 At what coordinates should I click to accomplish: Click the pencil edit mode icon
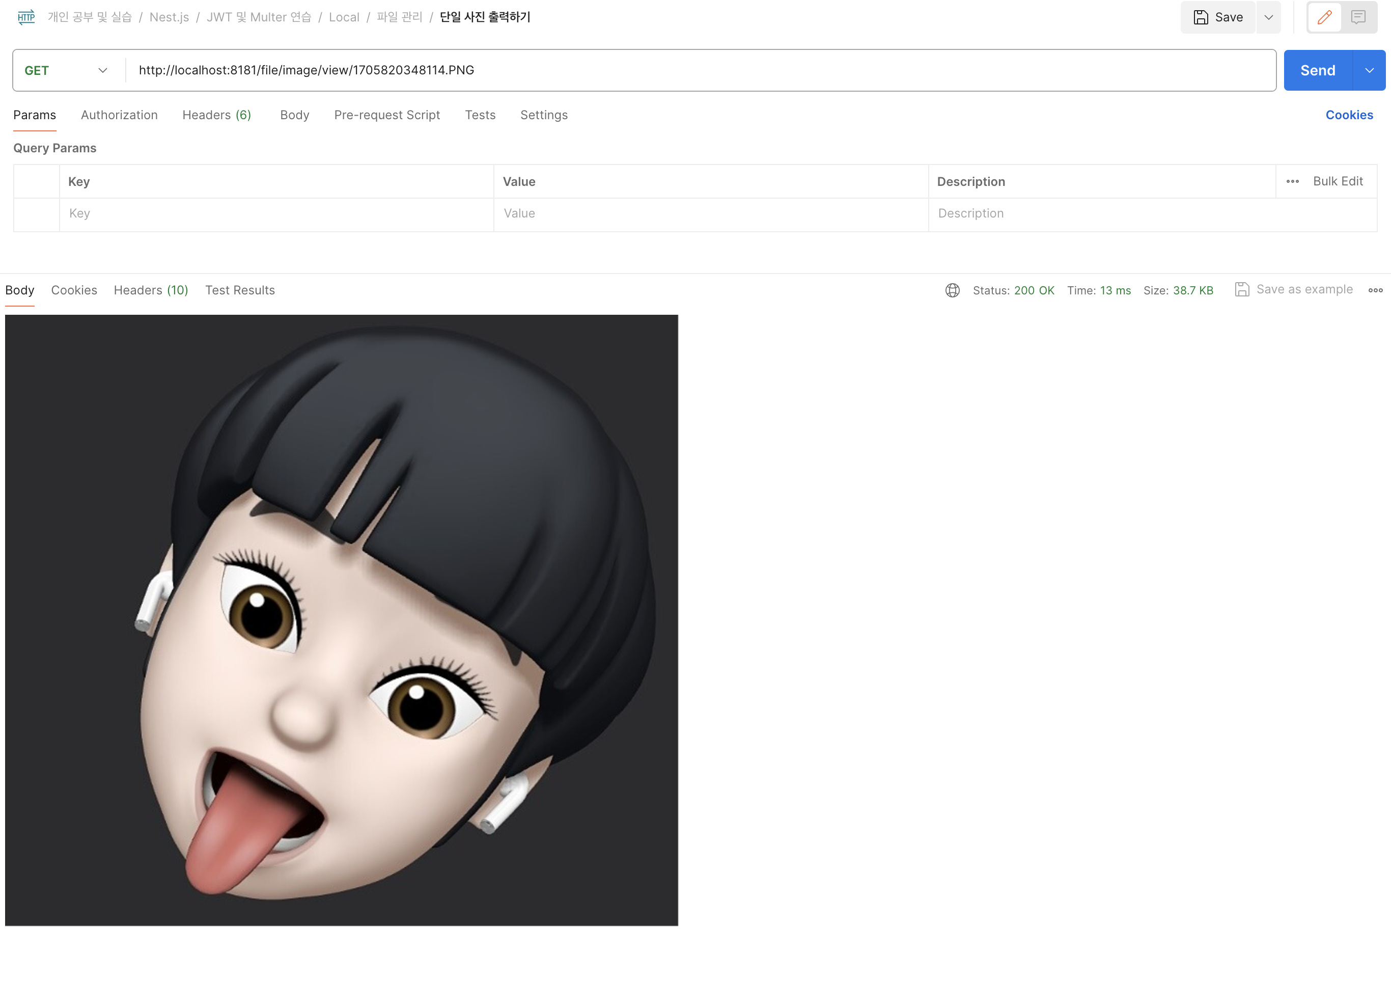(1324, 17)
